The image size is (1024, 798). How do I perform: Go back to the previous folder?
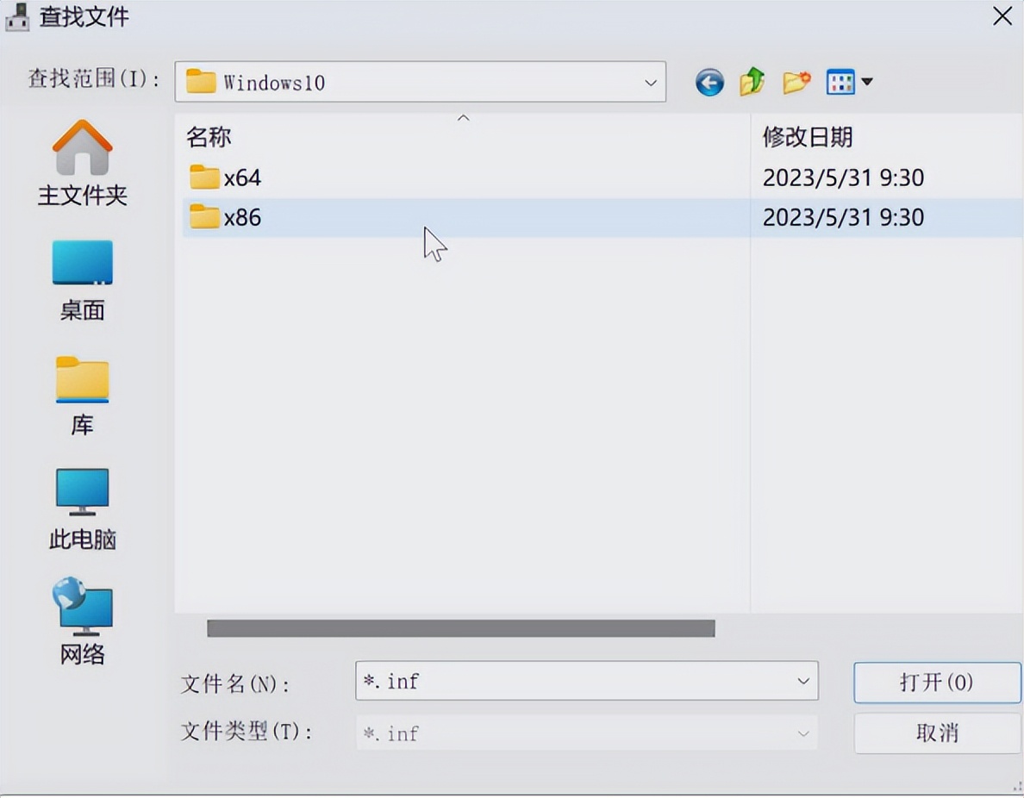[709, 83]
